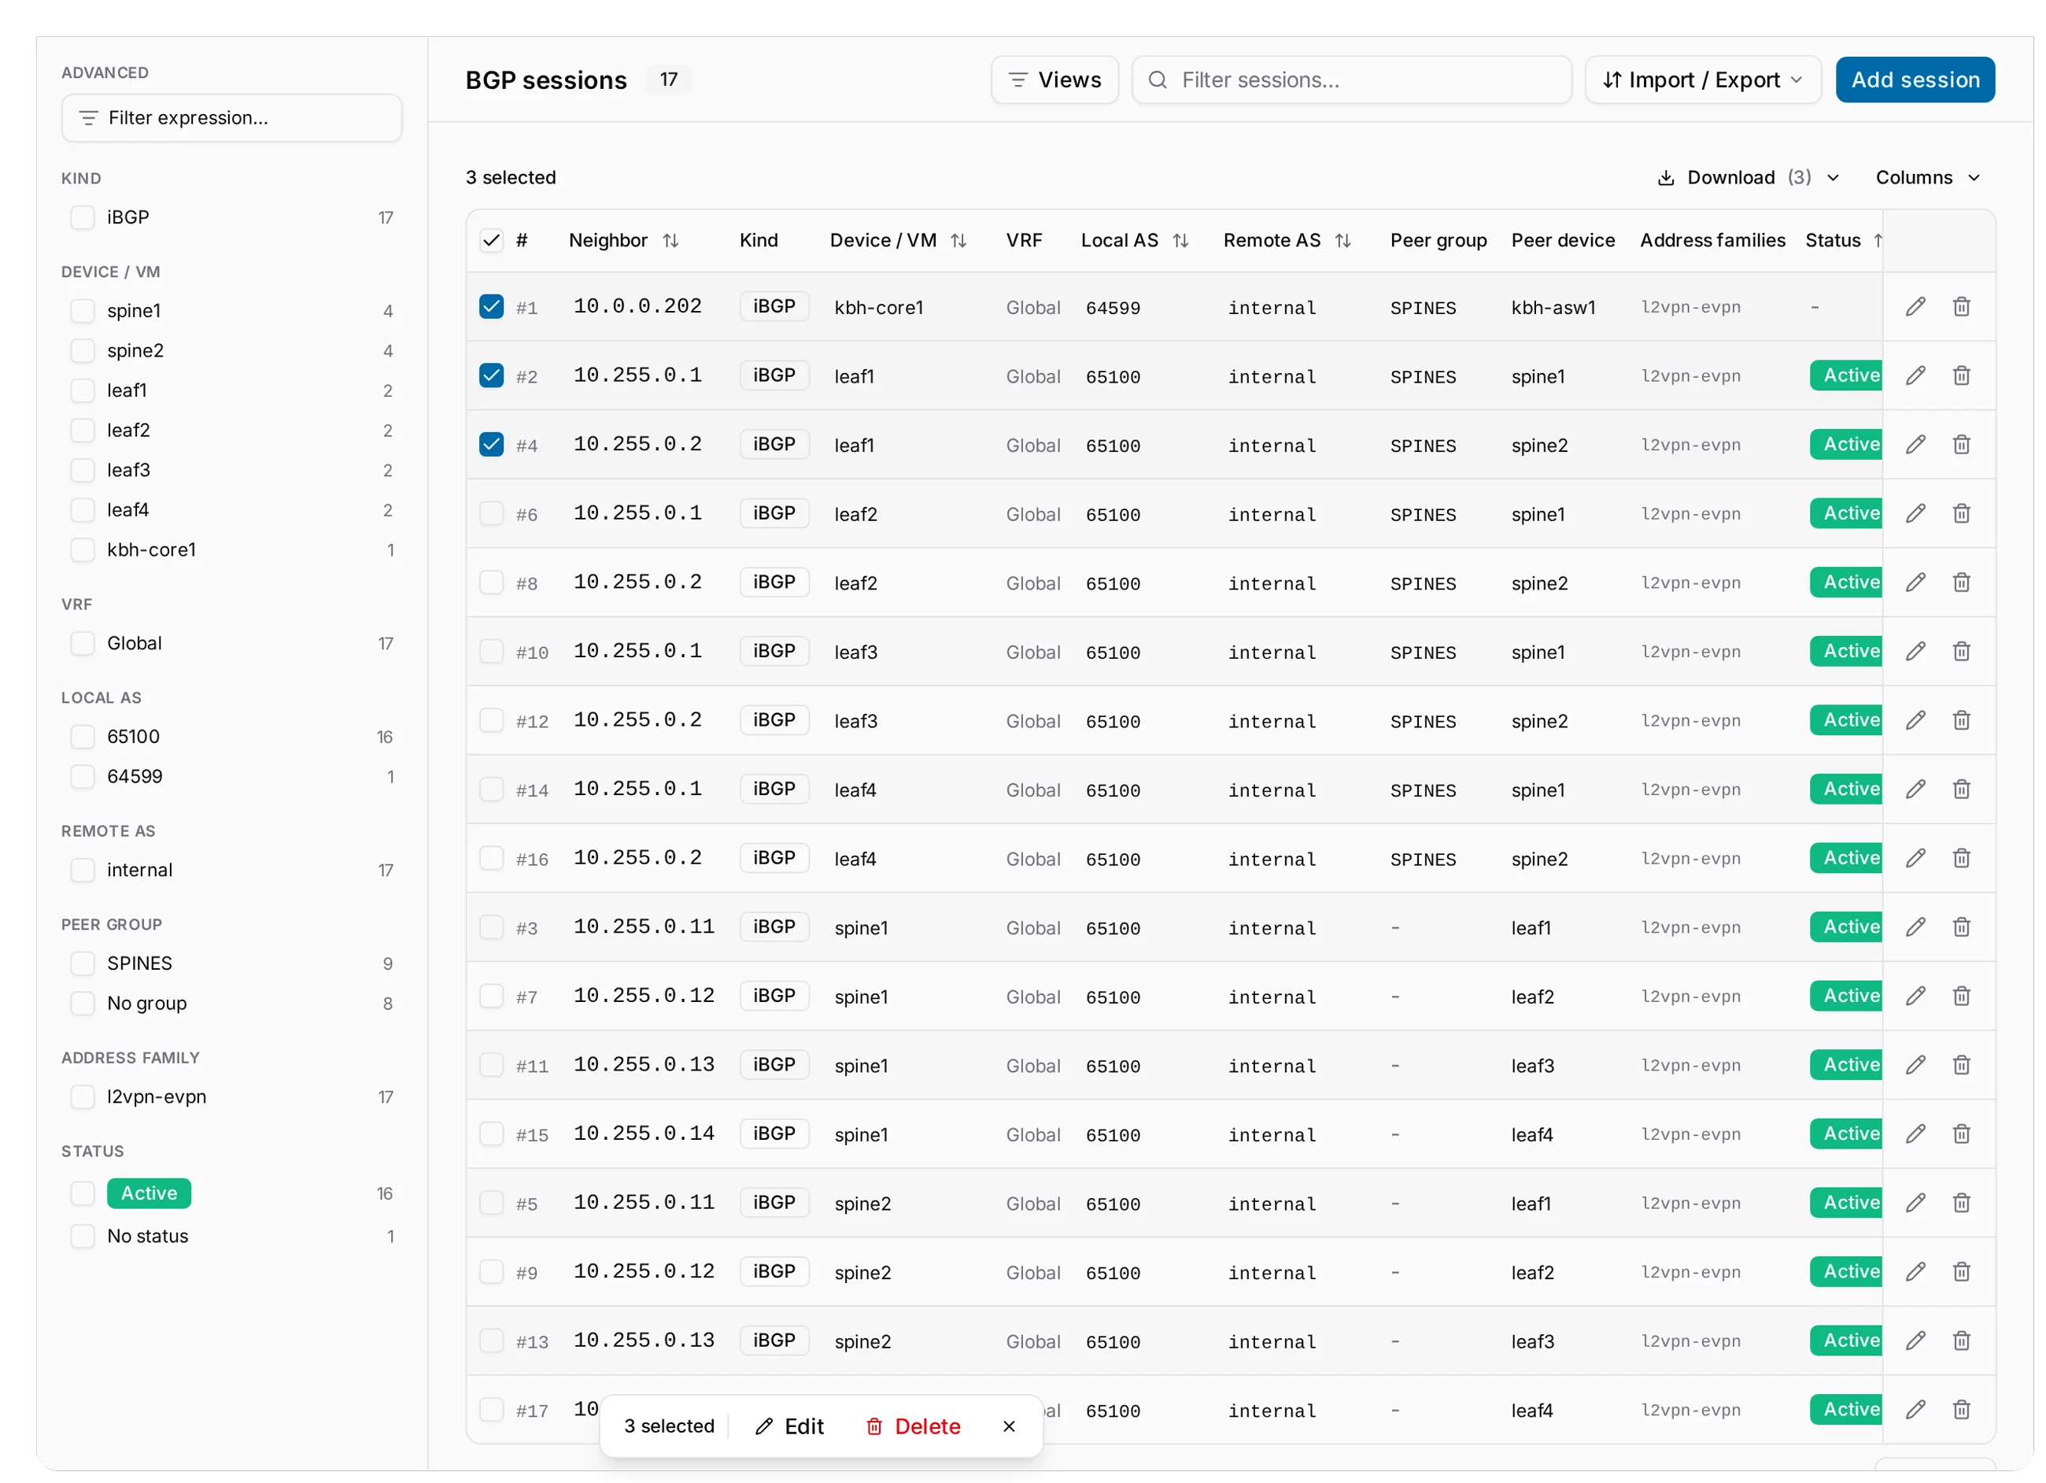Click the trash icon for session #15
2046x1483 pixels.
(x=1961, y=1134)
